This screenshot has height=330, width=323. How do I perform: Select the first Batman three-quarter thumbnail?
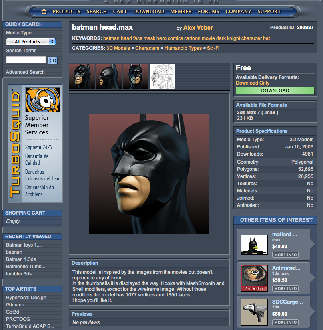(82, 77)
